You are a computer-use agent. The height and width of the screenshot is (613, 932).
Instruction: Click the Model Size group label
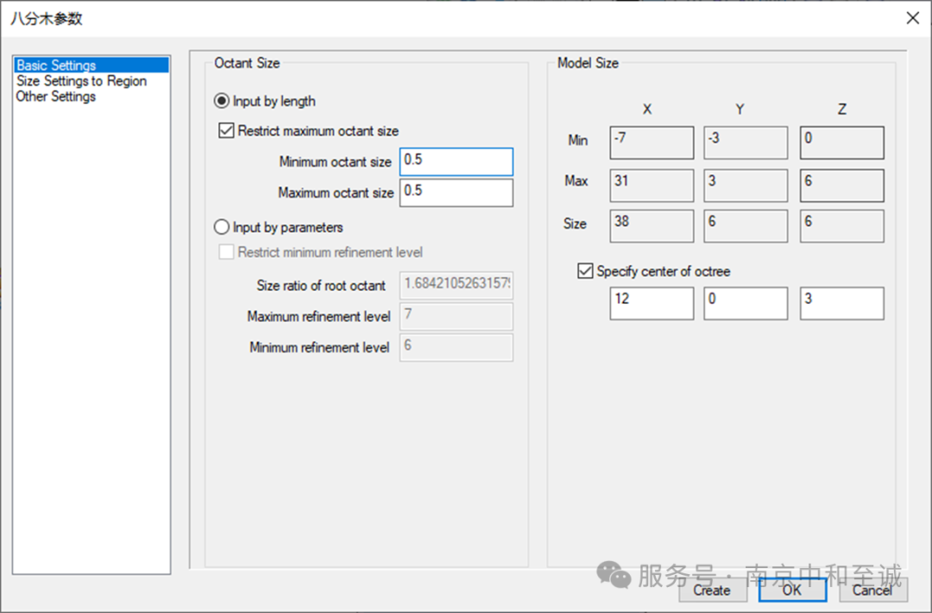[x=588, y=63]
